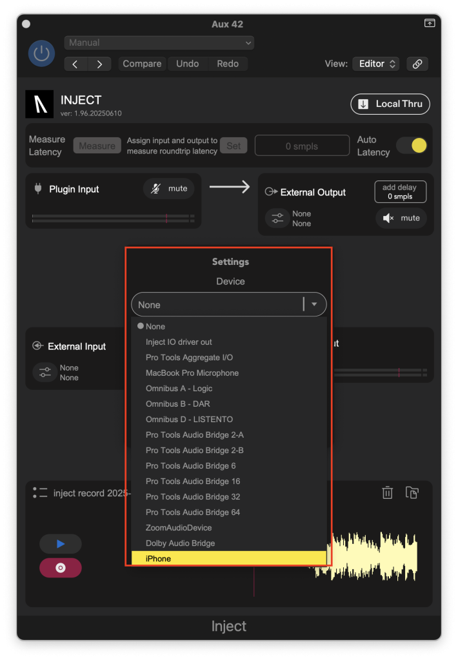Delete recording with trash icon
The image size is (458, 660).
[x=387, y=492]
